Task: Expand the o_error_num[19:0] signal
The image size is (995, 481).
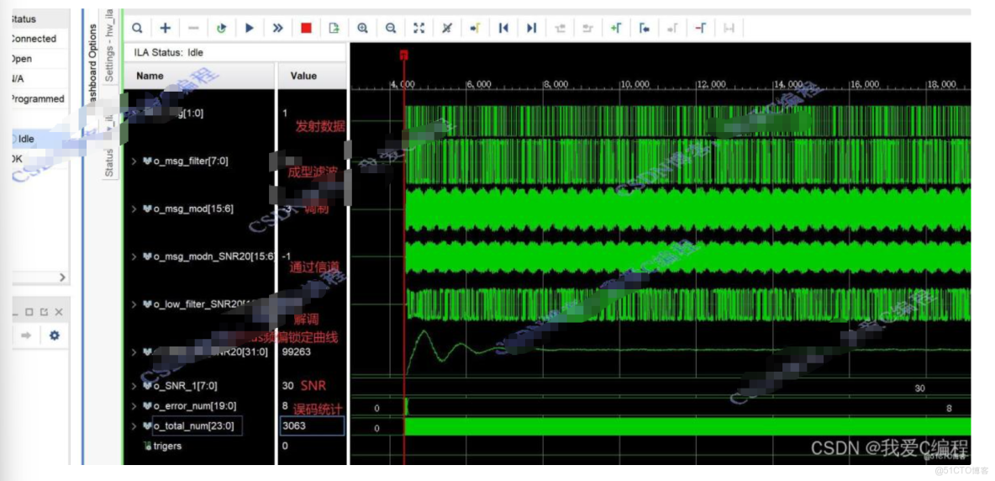Action: pyautogui.click(x=134, y=406)
